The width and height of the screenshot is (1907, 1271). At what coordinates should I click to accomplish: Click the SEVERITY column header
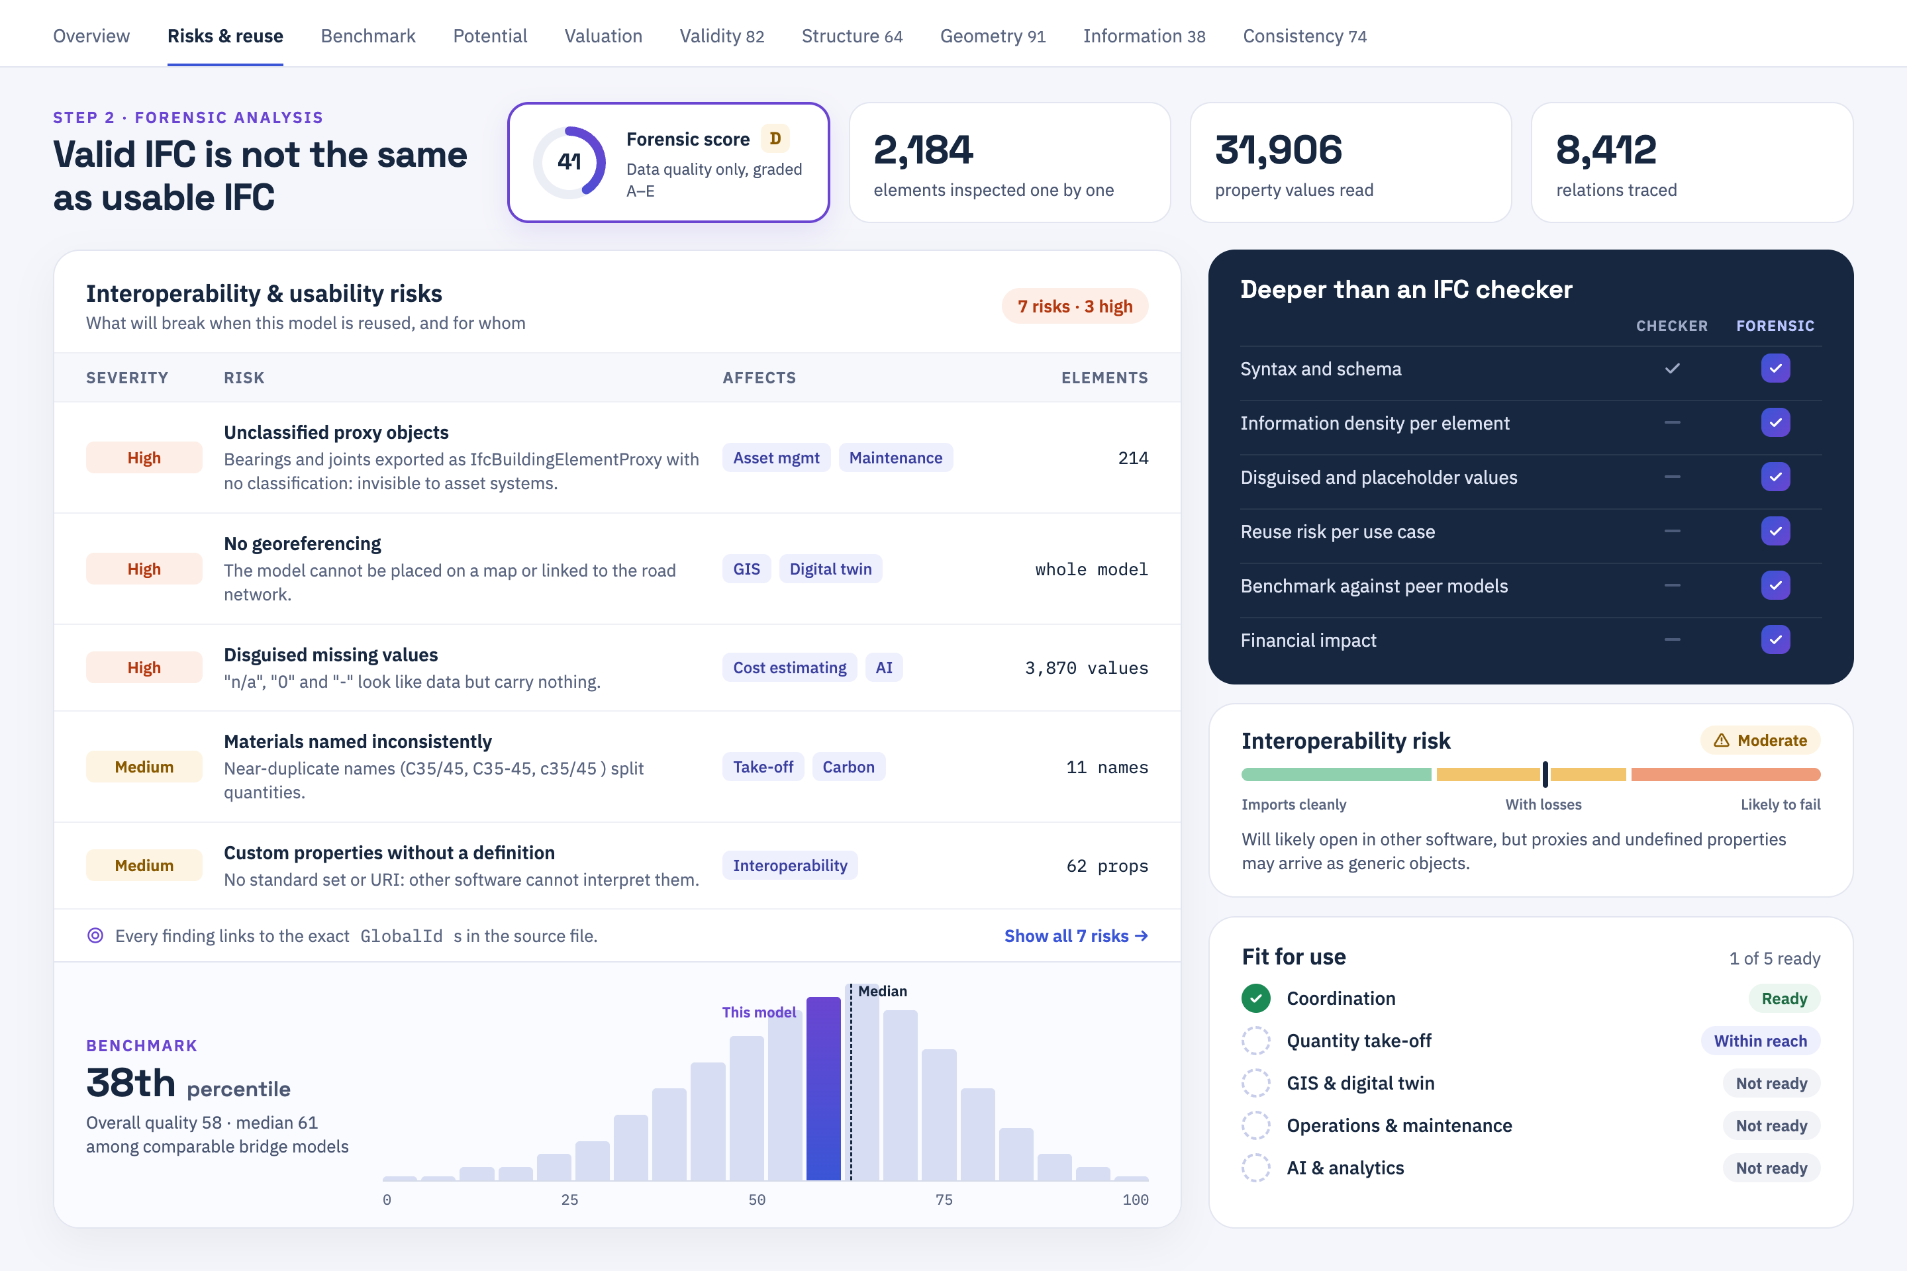click(127, 378)
